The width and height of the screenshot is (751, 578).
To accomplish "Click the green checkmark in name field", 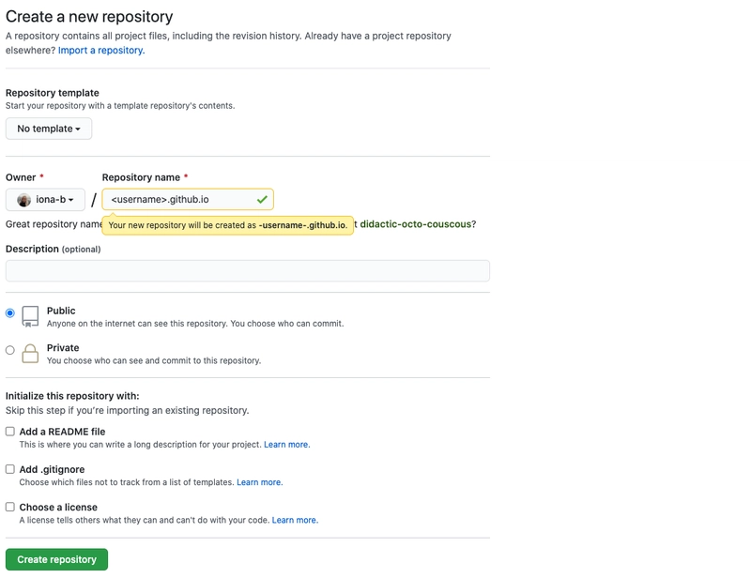I will (x=262, y=200).
